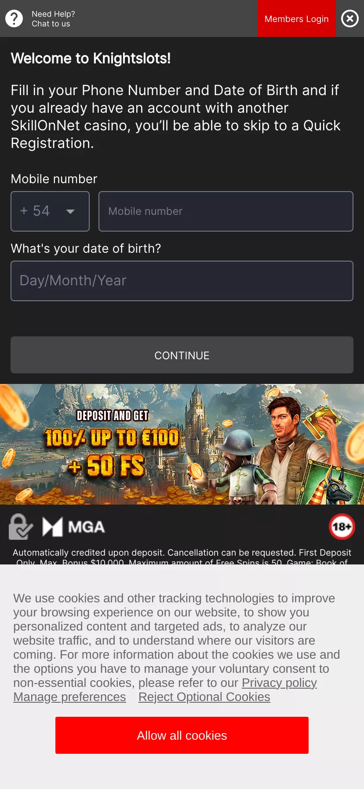The image size is (364, 789).
Task: Click the country code dropdown arrow
Action: point(70,212)
